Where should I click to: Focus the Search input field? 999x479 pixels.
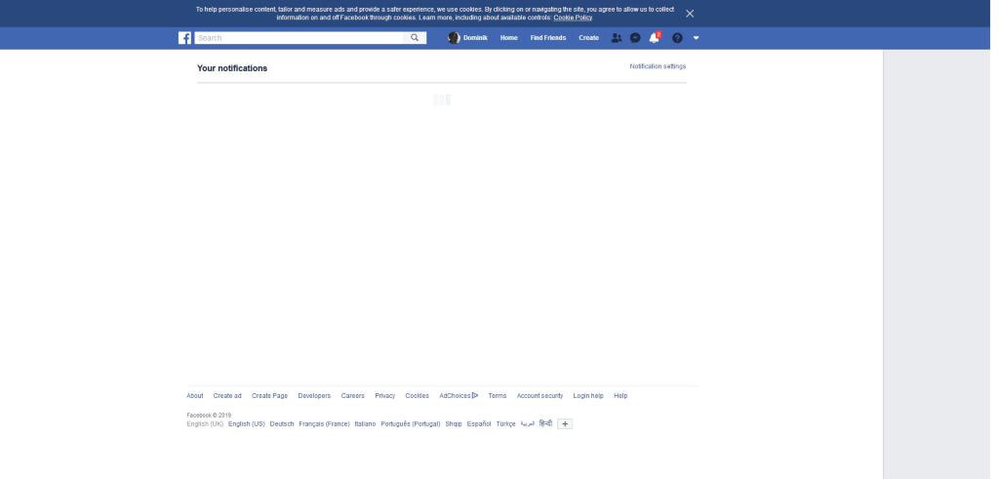tap(299, 38)
